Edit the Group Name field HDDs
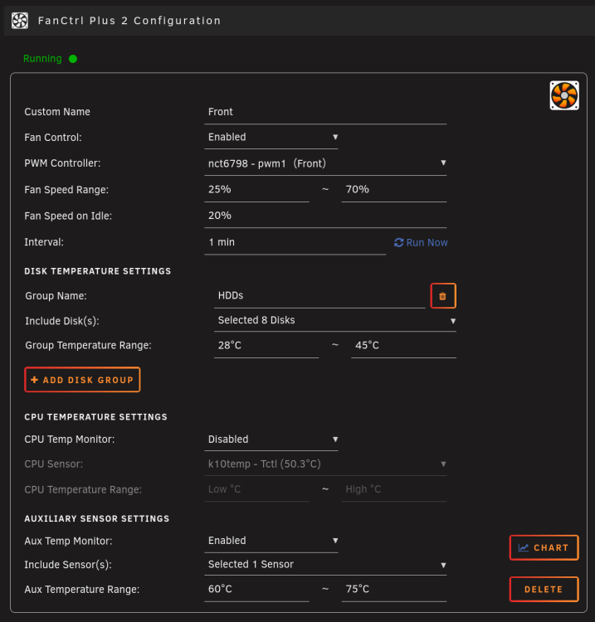 pyautogui.click(x=319, y=296)
